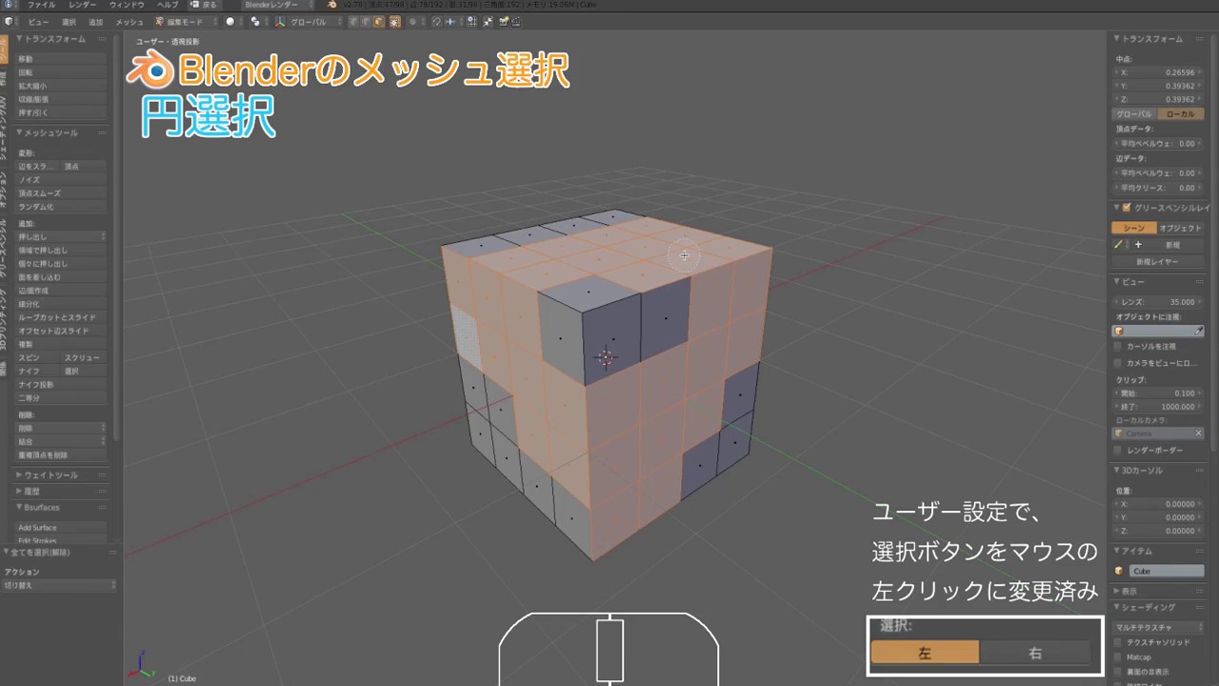Viewport: 1219px width, 686px height.
Task: Toggle the グリースペンシル checkbox
Action: click(x=1127, y=208)
